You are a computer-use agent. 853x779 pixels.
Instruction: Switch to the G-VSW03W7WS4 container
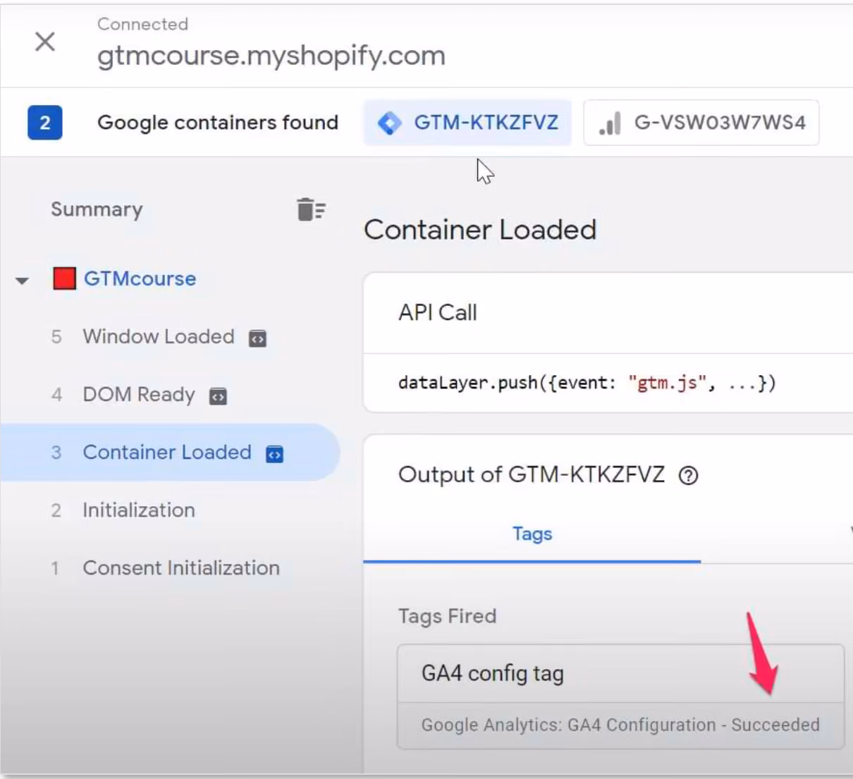(701, 123)
